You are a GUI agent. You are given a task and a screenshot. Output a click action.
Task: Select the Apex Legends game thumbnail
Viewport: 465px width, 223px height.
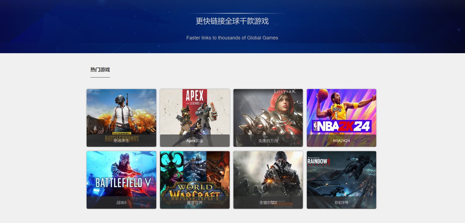195,118
